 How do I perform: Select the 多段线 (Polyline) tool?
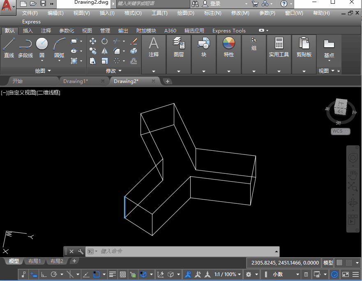coord(25,44)
